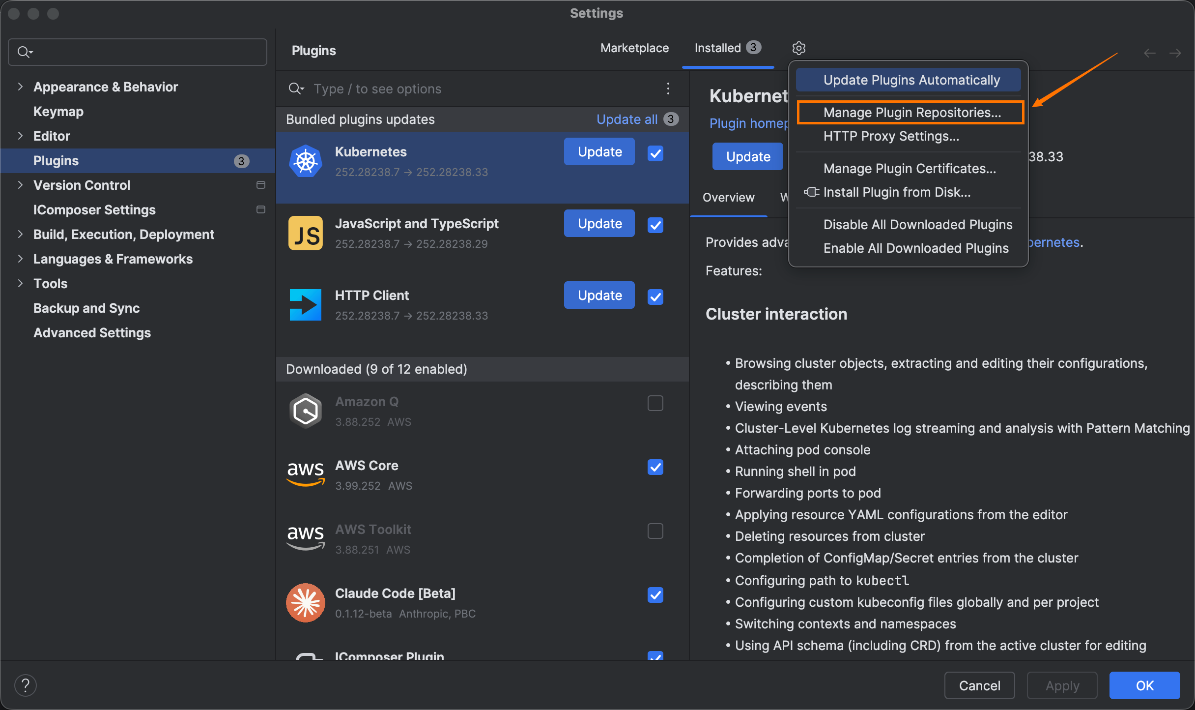Open the plugins gear settings icon

798,48
